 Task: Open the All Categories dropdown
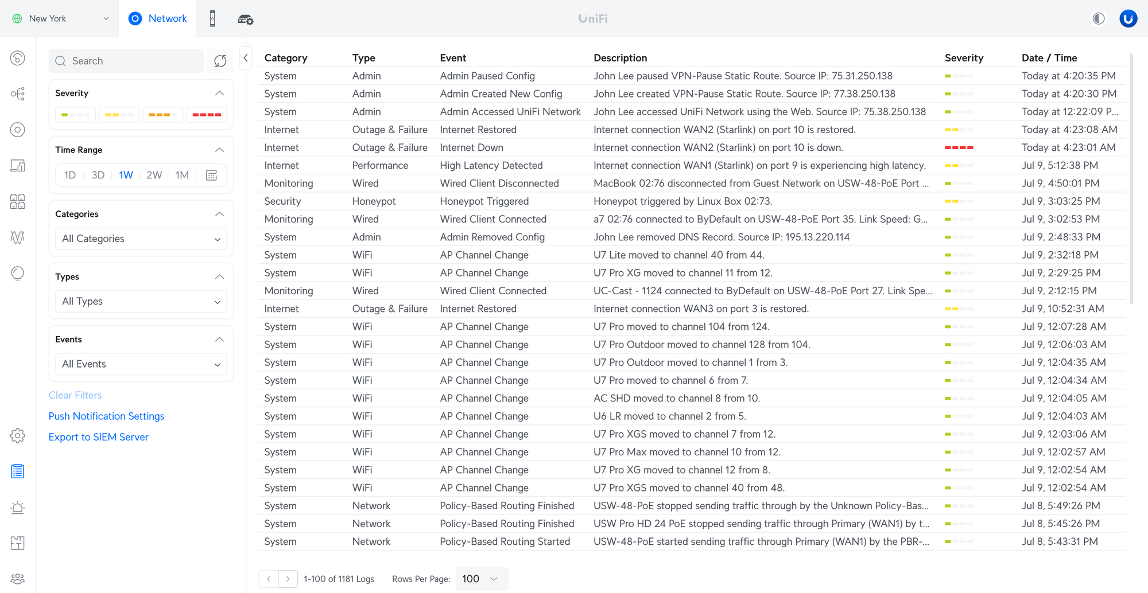[x=141, y=239]
